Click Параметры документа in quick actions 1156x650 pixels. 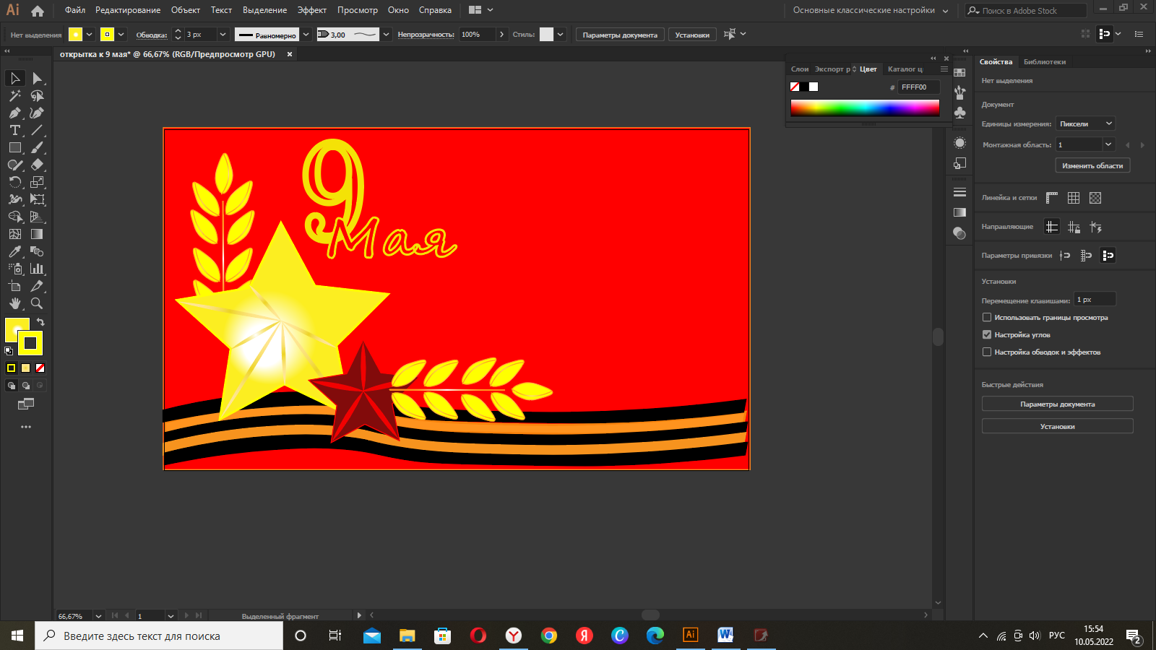coord(1057,404)
